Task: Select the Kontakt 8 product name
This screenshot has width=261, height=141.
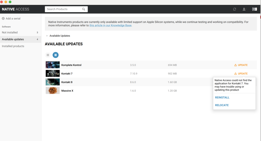Action: coord(67,82)
